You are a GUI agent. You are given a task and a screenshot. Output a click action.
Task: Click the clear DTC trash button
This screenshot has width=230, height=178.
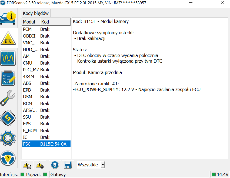tap(55, 165)
